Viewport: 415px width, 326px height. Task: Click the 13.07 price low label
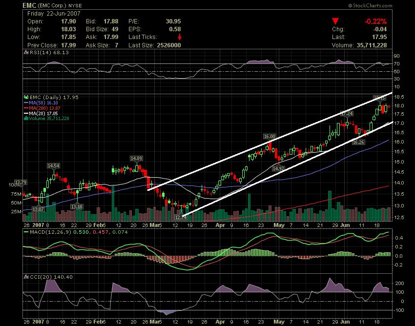[x=38, y=209]
